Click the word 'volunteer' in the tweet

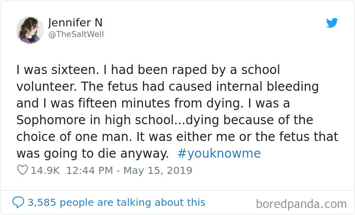[46, 86]
